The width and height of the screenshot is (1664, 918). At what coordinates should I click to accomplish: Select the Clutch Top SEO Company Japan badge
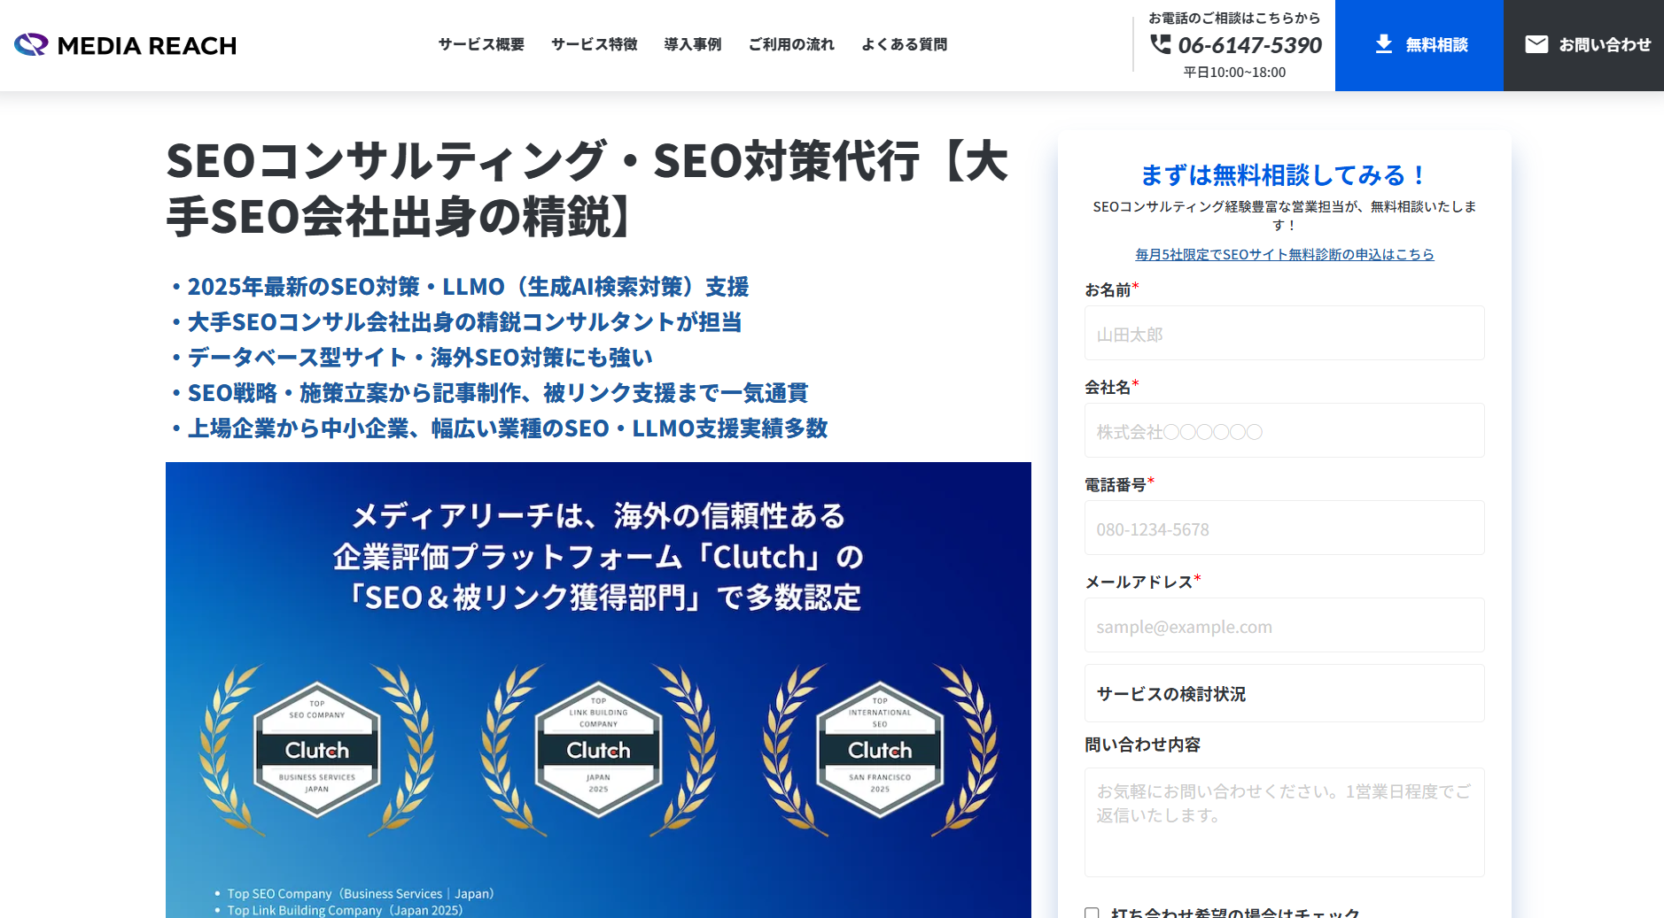316,751
